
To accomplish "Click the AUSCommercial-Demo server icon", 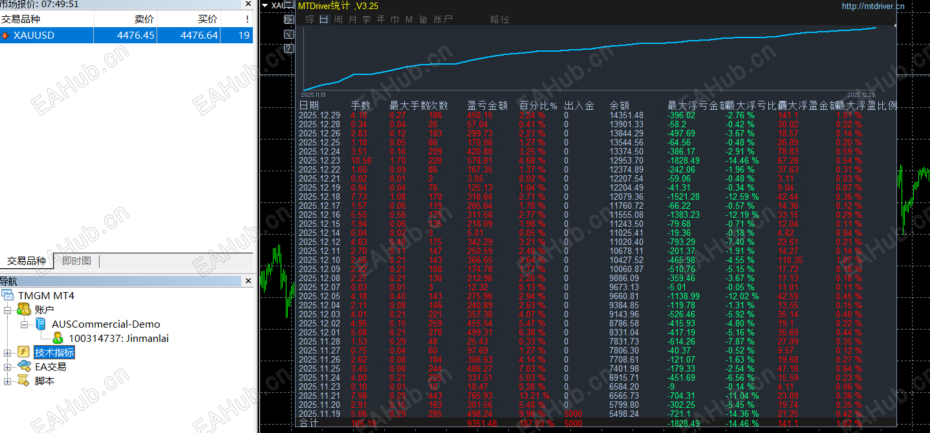I will click(41, 324).
